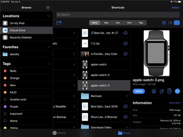Sort files by Name

tap(95, 23)
